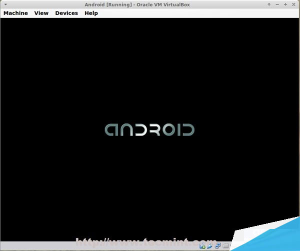Open the Help menu
The width and height of the screenshot is (300, 251).
click(91, 13)
